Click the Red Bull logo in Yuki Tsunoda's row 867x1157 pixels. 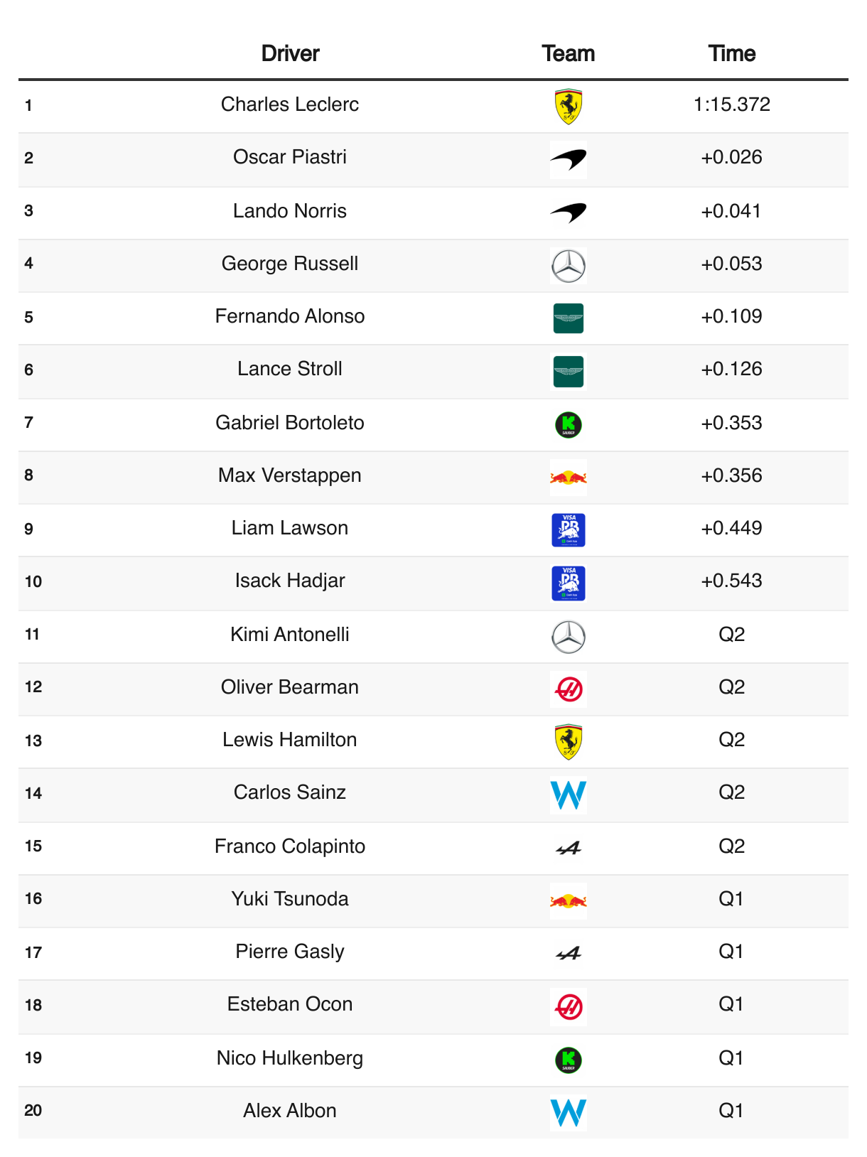568,901
